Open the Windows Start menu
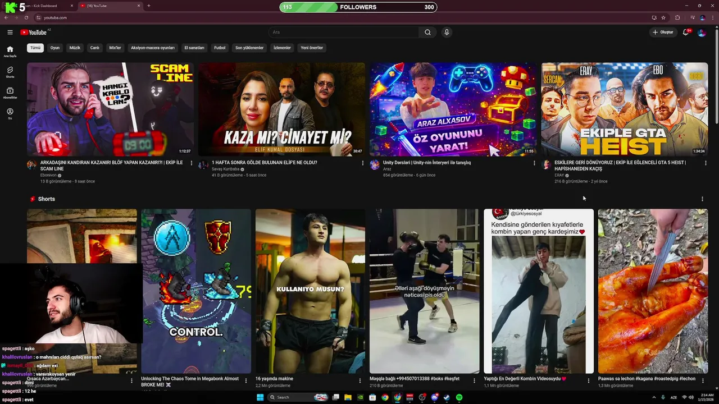The image size is (719, 404). pos(260,397)
